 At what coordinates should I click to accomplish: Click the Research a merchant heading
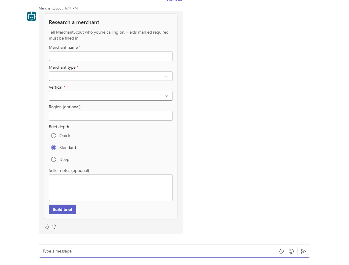[x=74, y=22]
